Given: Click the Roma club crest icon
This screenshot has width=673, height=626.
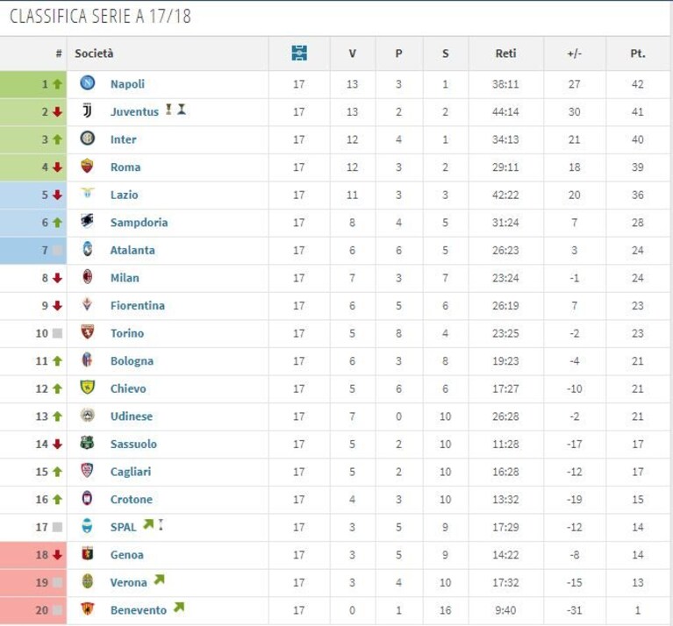Looking at the screenshot, I should point(87,166).
